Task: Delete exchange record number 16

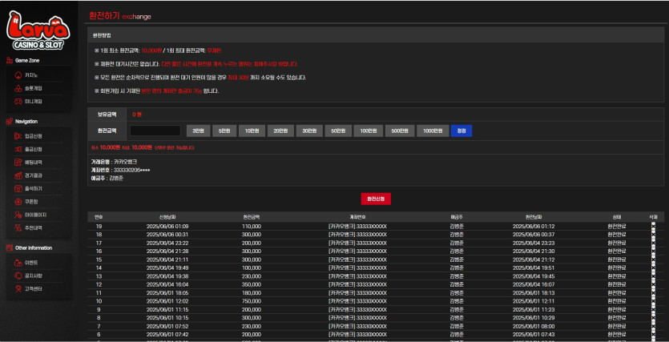Action: coord(653,251)
